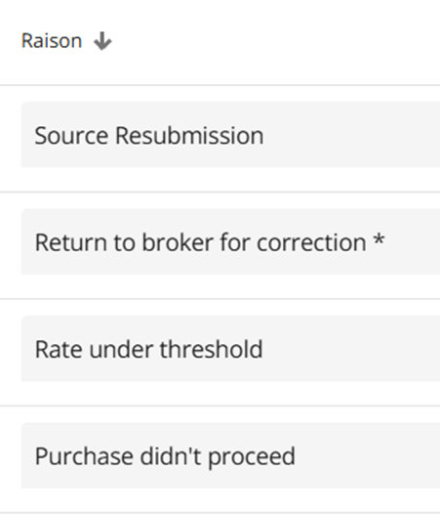This screenshot has height=516, width=440.
Task: Click the Purchase didn't proceed field
Action: point(230,455)
